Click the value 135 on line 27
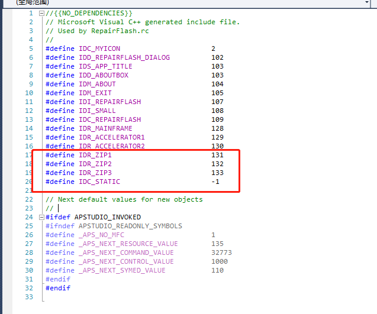Viewport: 377px width, 314px height. [217, 244]
